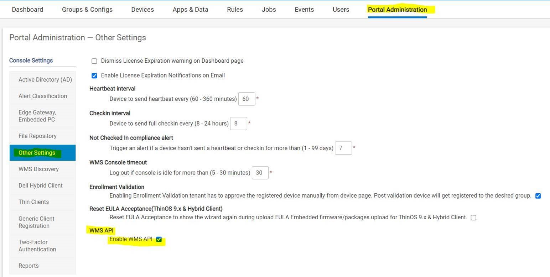Select the WMS Console timeout value field

pyautogui.click(x=260, y=173)
